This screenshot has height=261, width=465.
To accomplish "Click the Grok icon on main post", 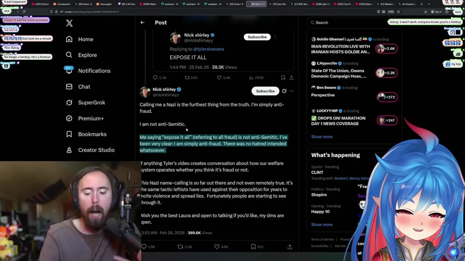I will click(284, 91).
